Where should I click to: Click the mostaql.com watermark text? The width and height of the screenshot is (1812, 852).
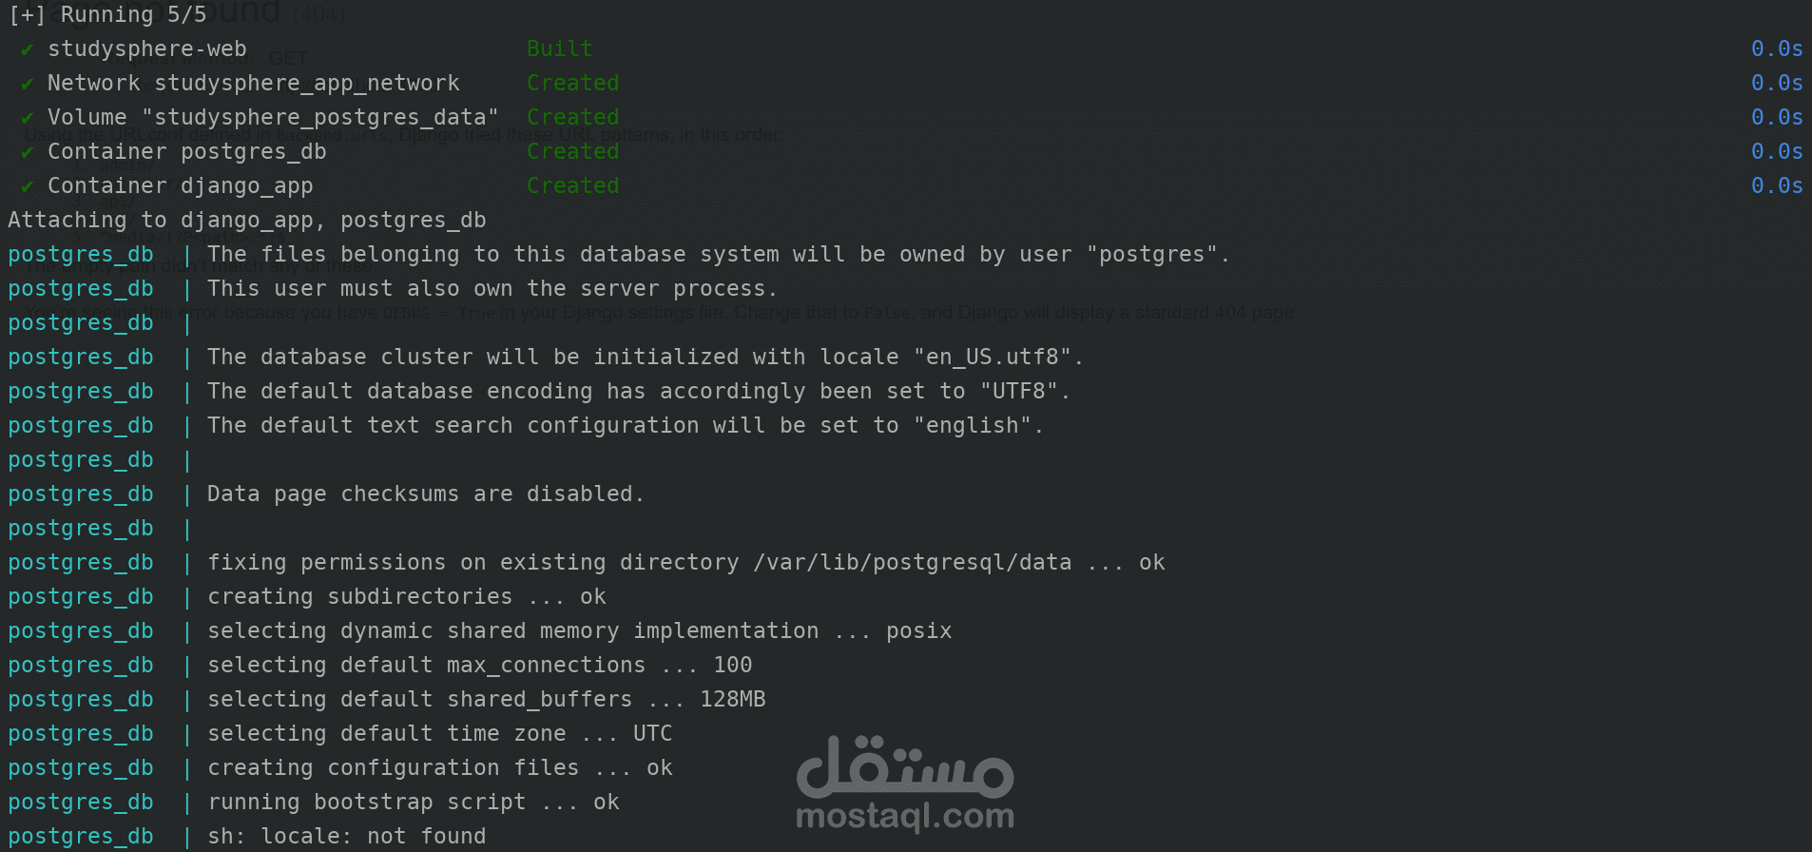click(x=905, y=817)
